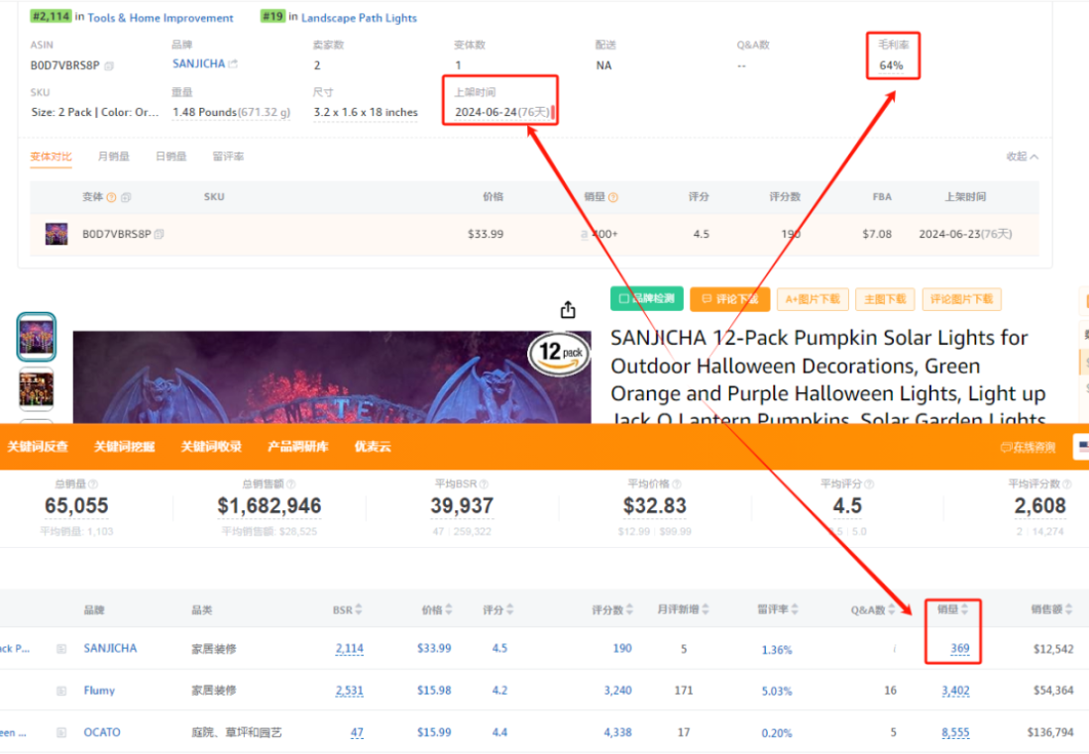
Task: Click sales value 369 in SANJICHA row
Action: point(960,648)
